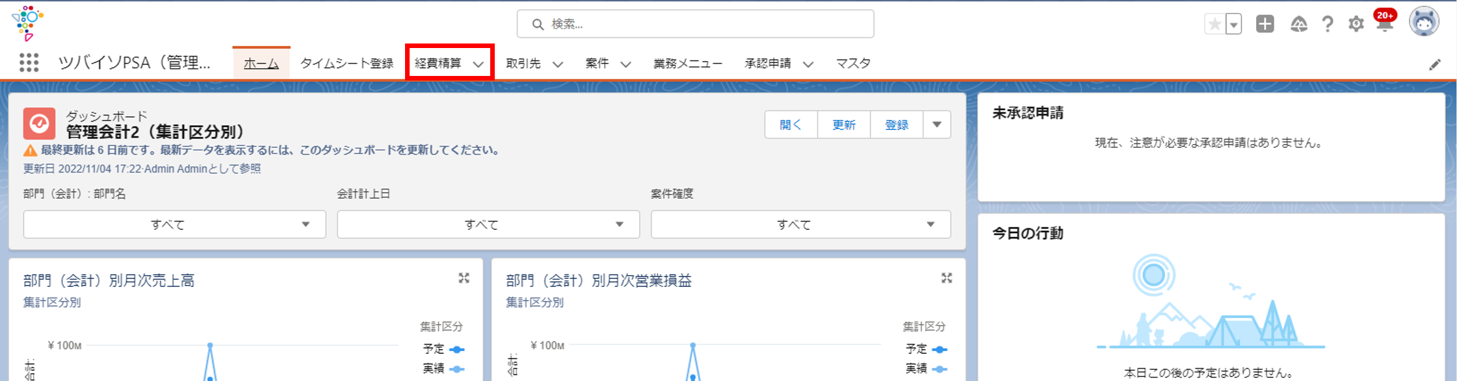Switch to the ホーム tab

(x=261, y=64)
